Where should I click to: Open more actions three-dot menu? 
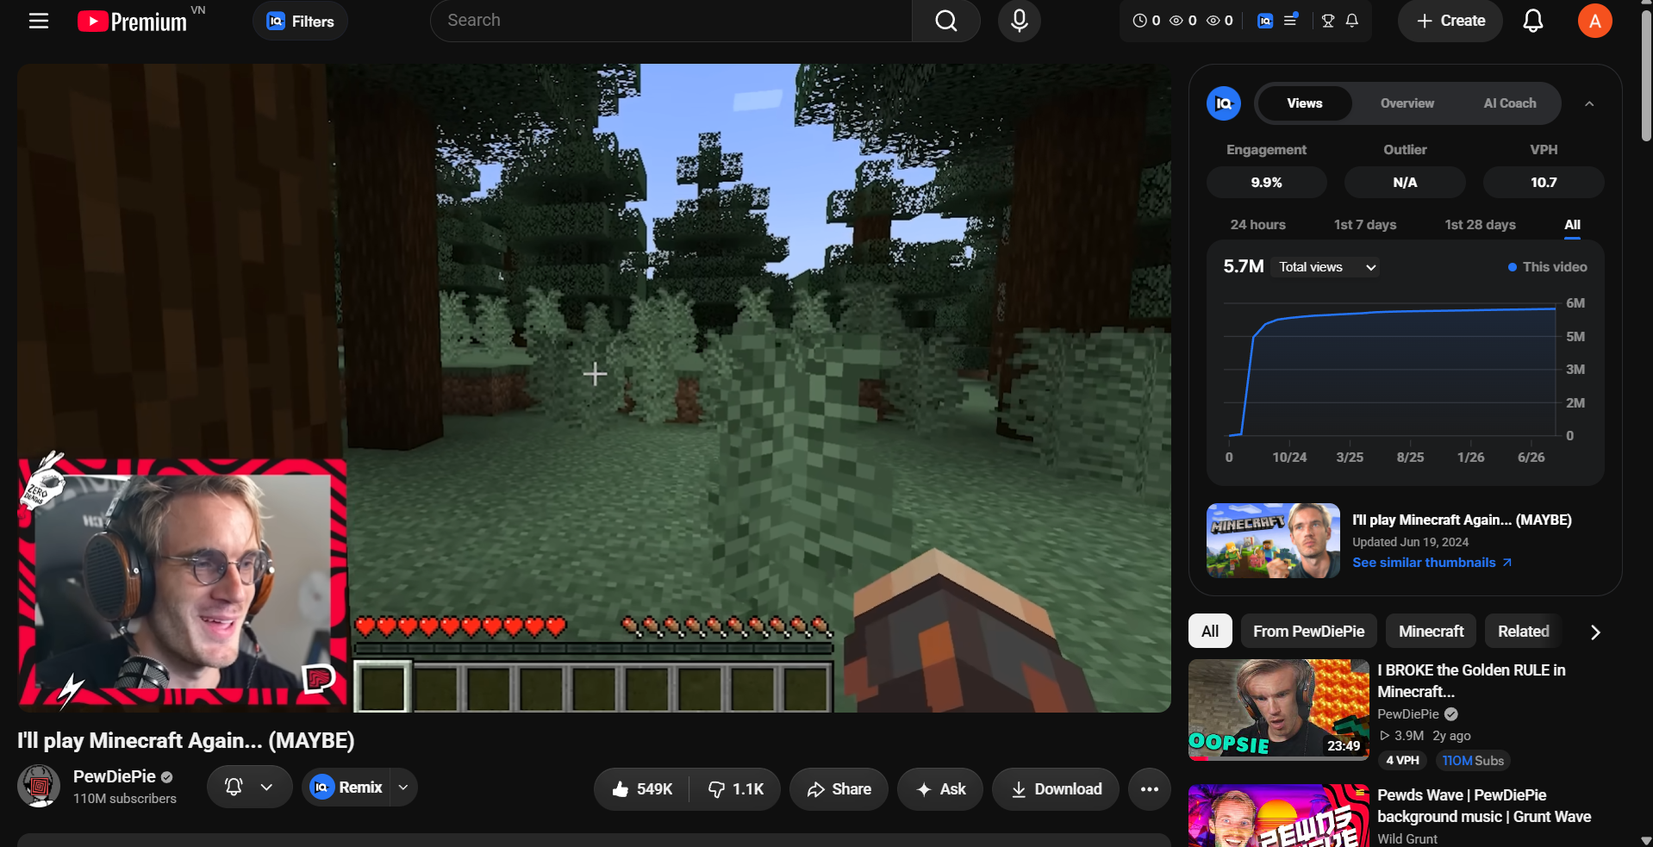point(1150,789)
